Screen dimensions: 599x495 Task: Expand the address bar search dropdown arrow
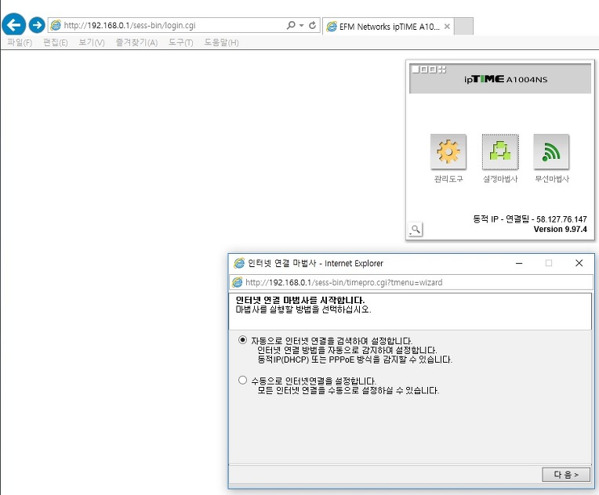[301, 26]
